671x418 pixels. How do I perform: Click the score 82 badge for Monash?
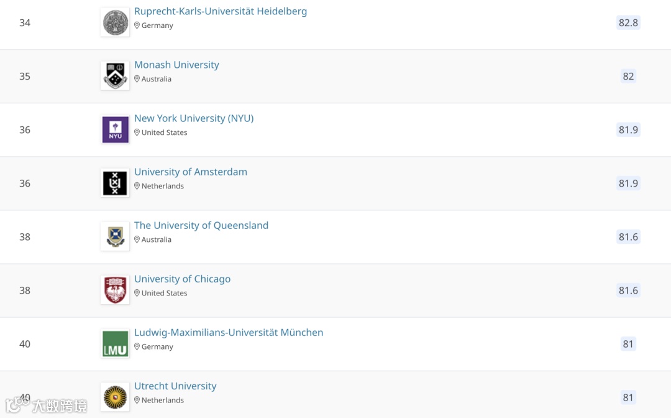(x=628, y=77)
